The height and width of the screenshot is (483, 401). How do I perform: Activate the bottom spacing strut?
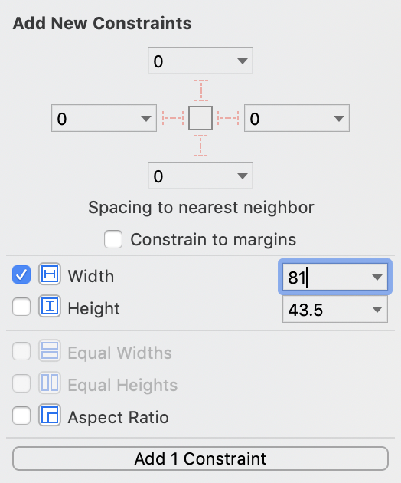(x=200, y=146)
